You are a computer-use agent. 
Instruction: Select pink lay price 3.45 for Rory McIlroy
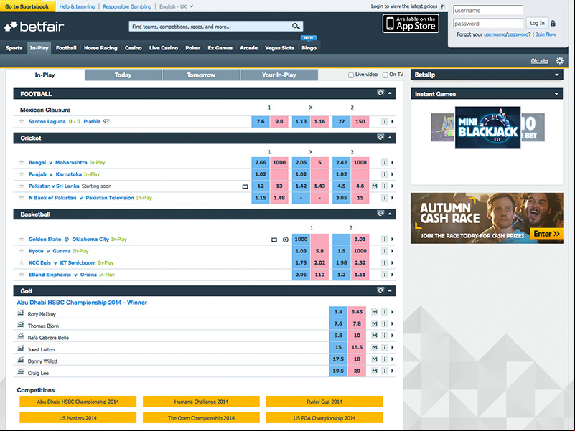(x=357, y=312)
